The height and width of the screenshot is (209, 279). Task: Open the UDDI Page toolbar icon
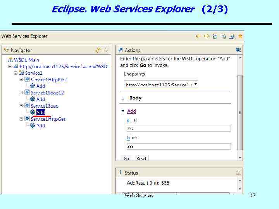[215, 36]
